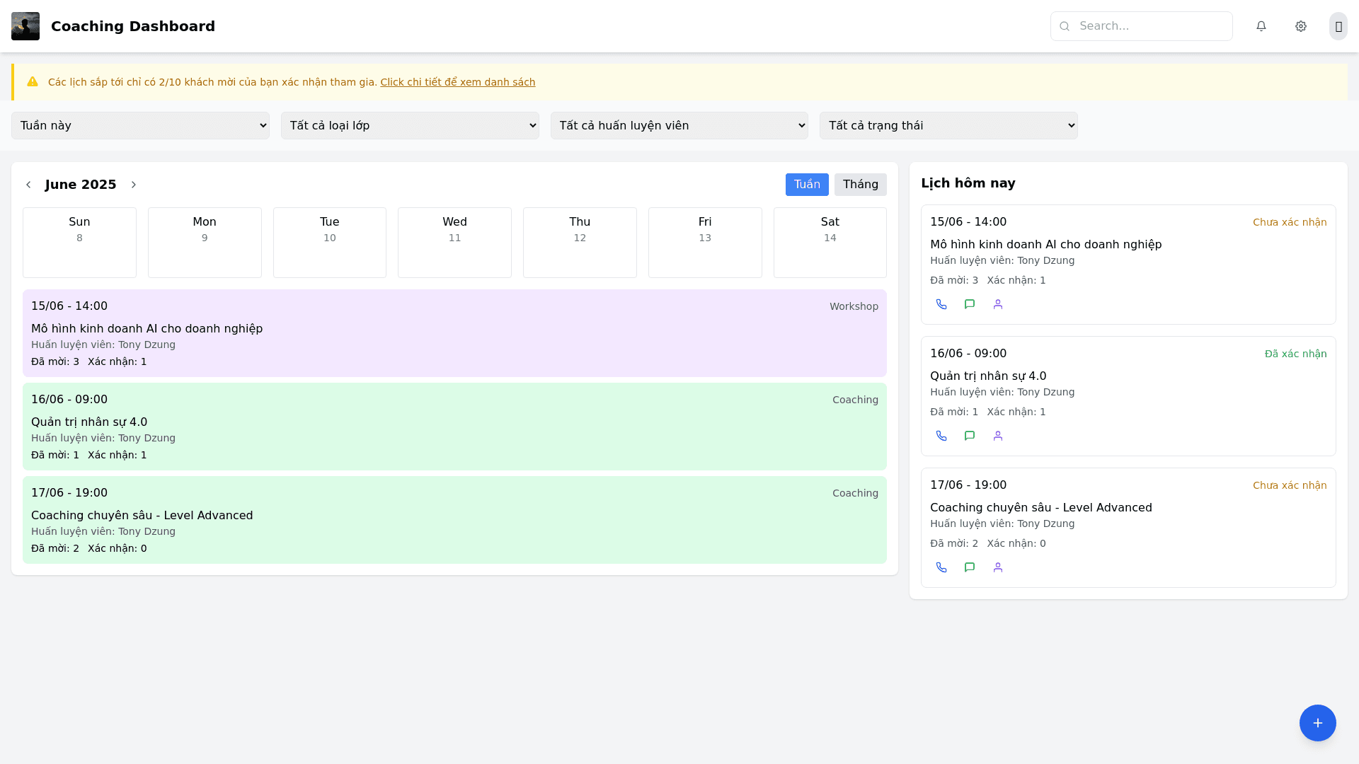Open the 15/06 Workshop event card

click(x=454, y=333)
